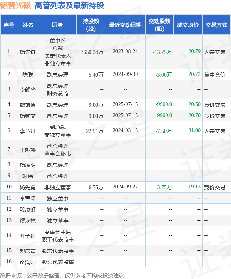231x279 pixels.
Task: Click the name 王妮娜
Action: (28, 150)
